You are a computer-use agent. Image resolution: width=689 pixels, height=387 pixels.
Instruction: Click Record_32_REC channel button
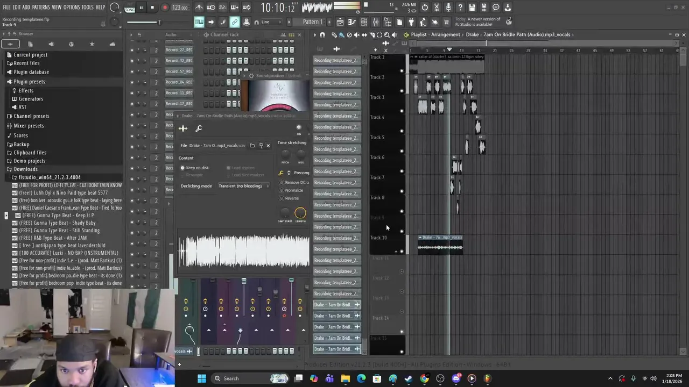click(179, 61)
